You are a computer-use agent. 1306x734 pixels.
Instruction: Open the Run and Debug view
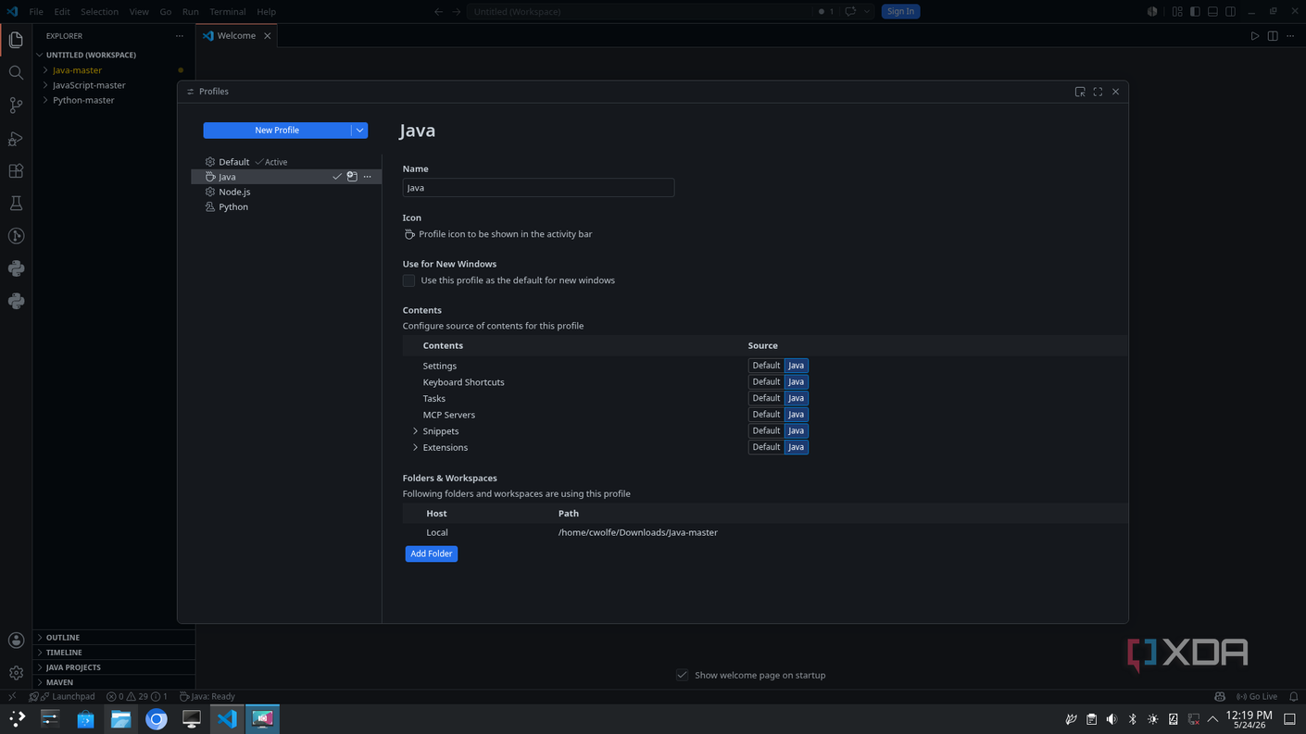(x=16, y=139)
